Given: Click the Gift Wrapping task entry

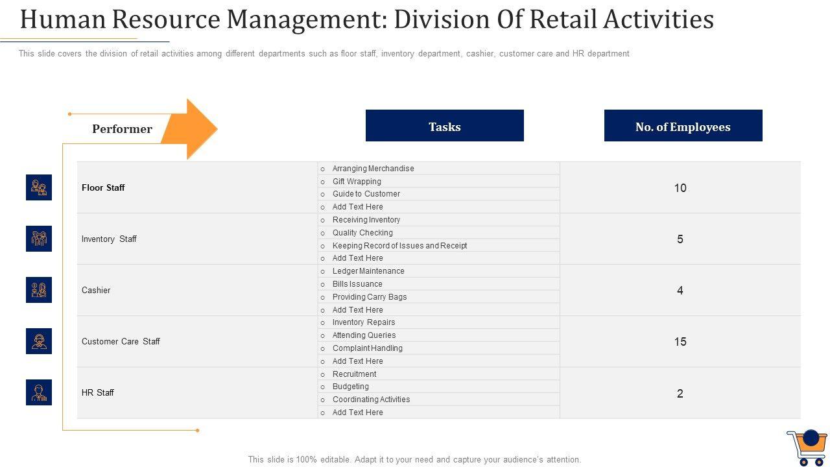Looking at the screenshot, I should (x=357, y=182).
